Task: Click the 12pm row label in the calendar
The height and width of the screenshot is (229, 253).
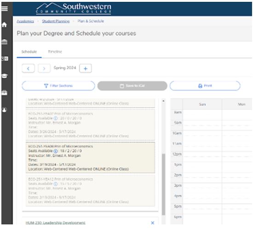Action: (x=177, y=154)
